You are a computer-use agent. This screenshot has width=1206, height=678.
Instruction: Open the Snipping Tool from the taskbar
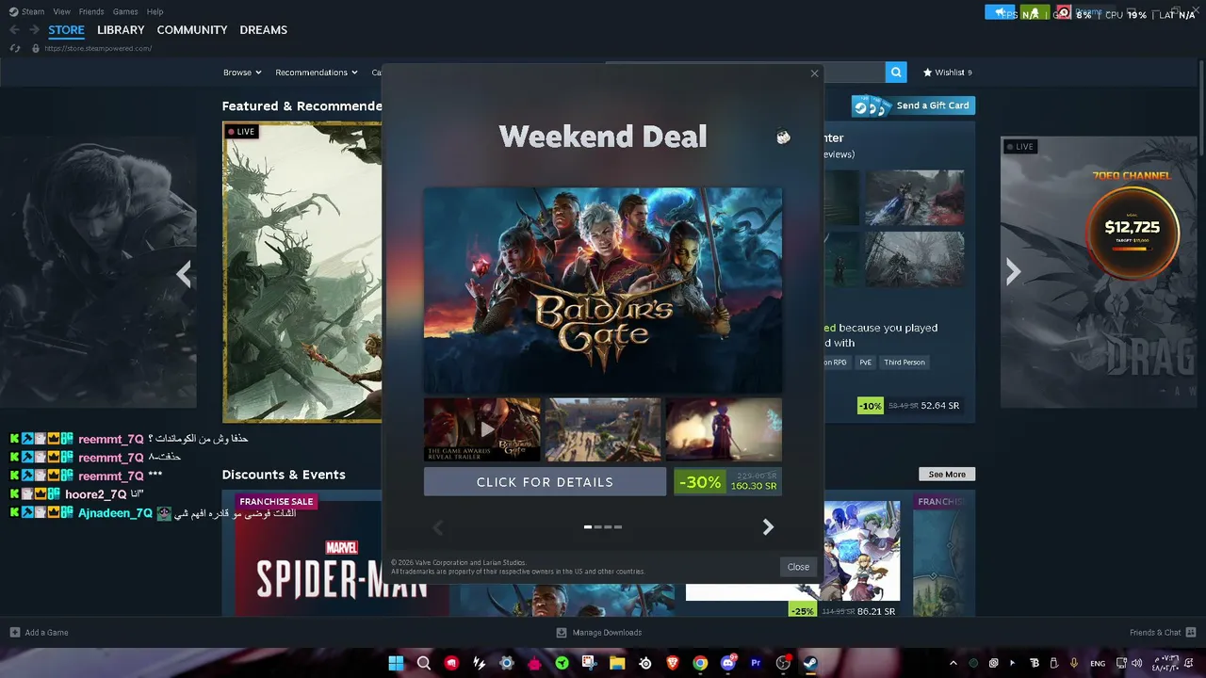[x=590, y=663]
